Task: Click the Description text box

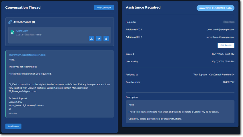Action: pyautogui.click(x=180, y=112)
